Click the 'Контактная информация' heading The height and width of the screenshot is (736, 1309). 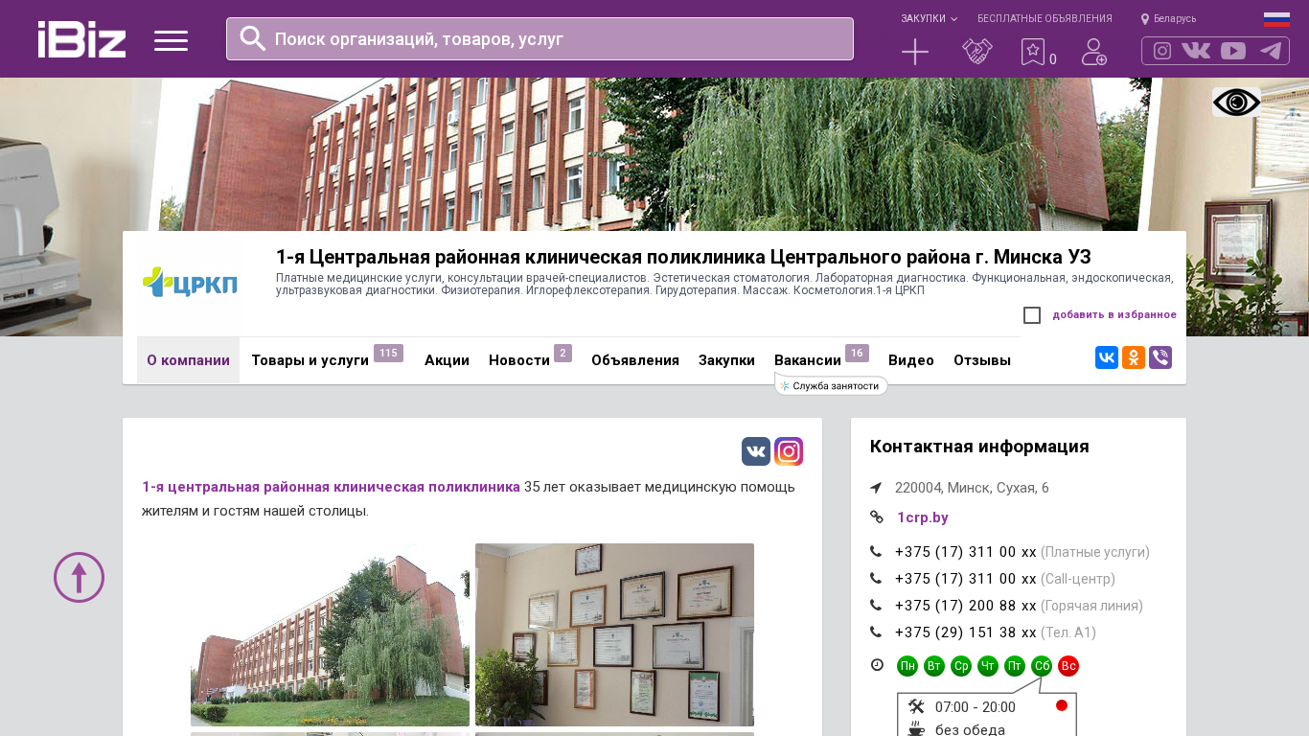979,447
